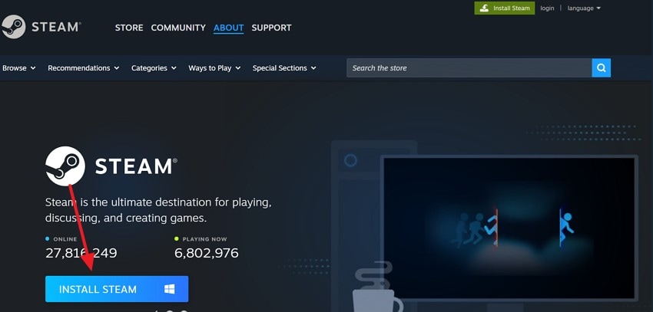The width and height of the screenshot is (653, 312).
Task: Click the large Steam logo in the hero section
Action: (x=111, y=166)
